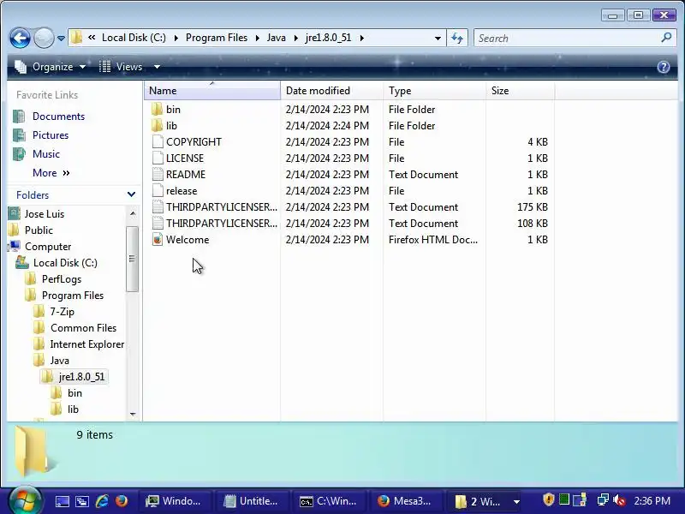This screenshot has height=514, width=685.
Task: Select Public in folder tree
Action: [39, 230]
